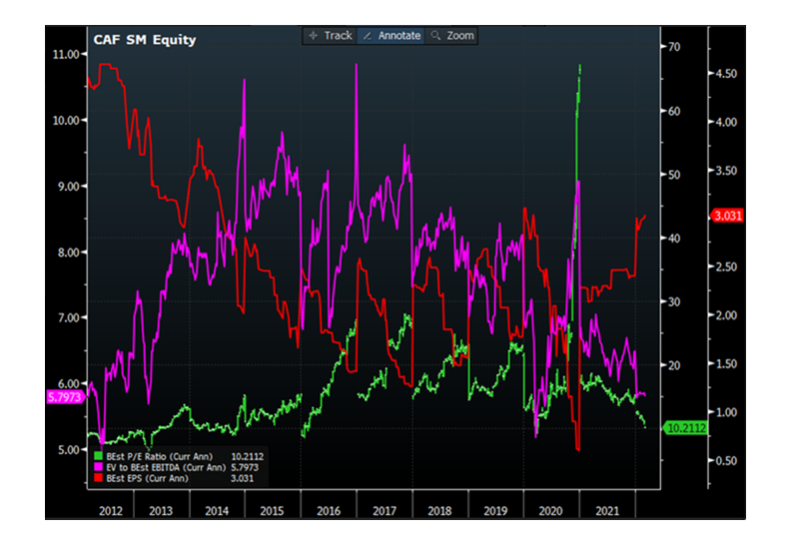Click the 70 label on middle right axis

coord(675,47)
